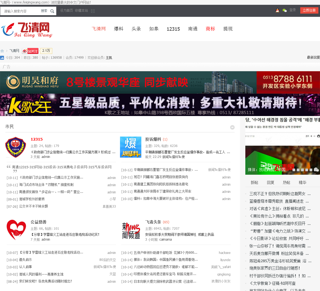Open the 公益慈善 forum title
The image size is (320, 291).
(x=39, y=222)
